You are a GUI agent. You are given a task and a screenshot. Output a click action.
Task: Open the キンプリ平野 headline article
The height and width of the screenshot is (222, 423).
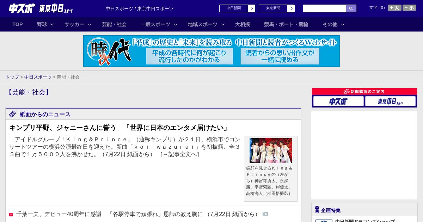pos(119,128)
